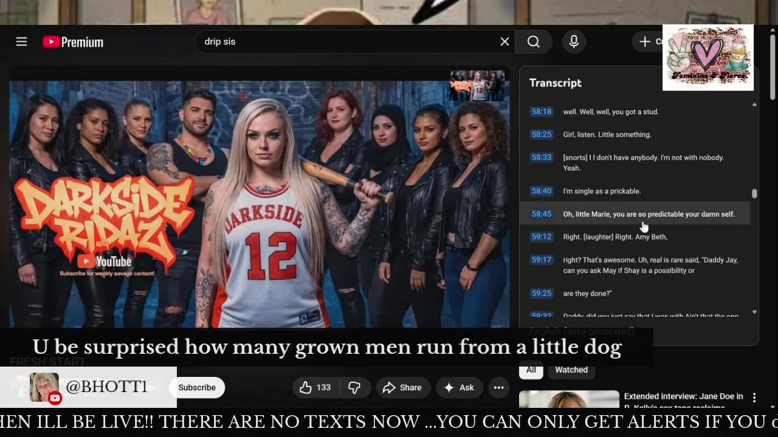Select transcript line 'Girl, listen. Little something.'
778x437 pixels.
[x=607, y=135]
